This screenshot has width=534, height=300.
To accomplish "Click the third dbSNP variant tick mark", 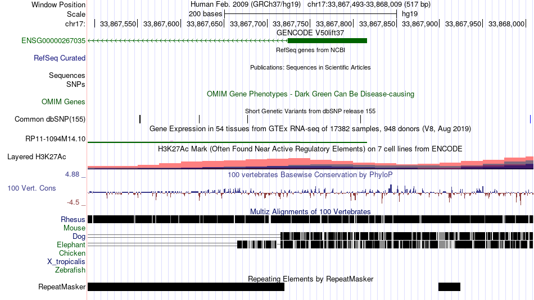I will [247, 119].
